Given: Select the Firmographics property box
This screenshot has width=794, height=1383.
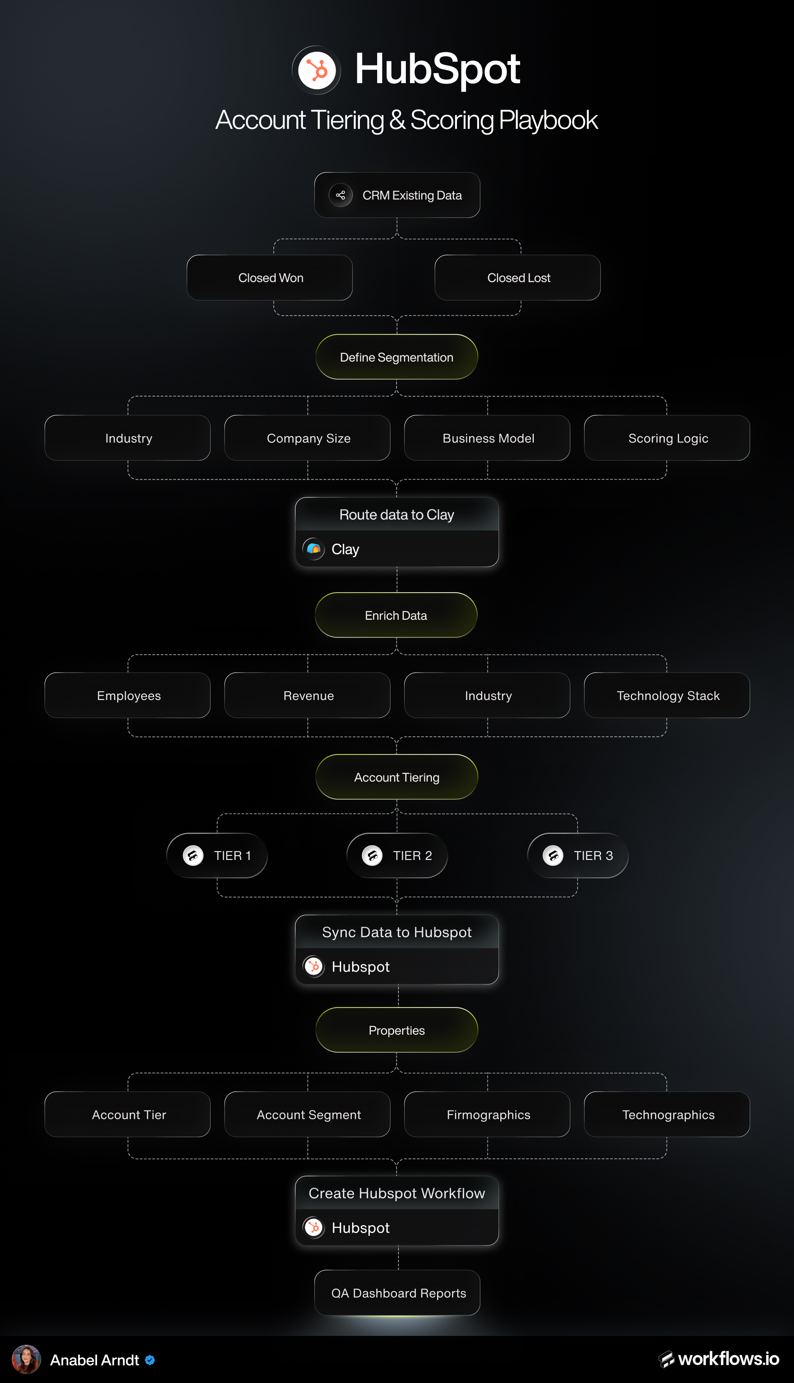Looking at the screenshot, I should (487, 1114).
